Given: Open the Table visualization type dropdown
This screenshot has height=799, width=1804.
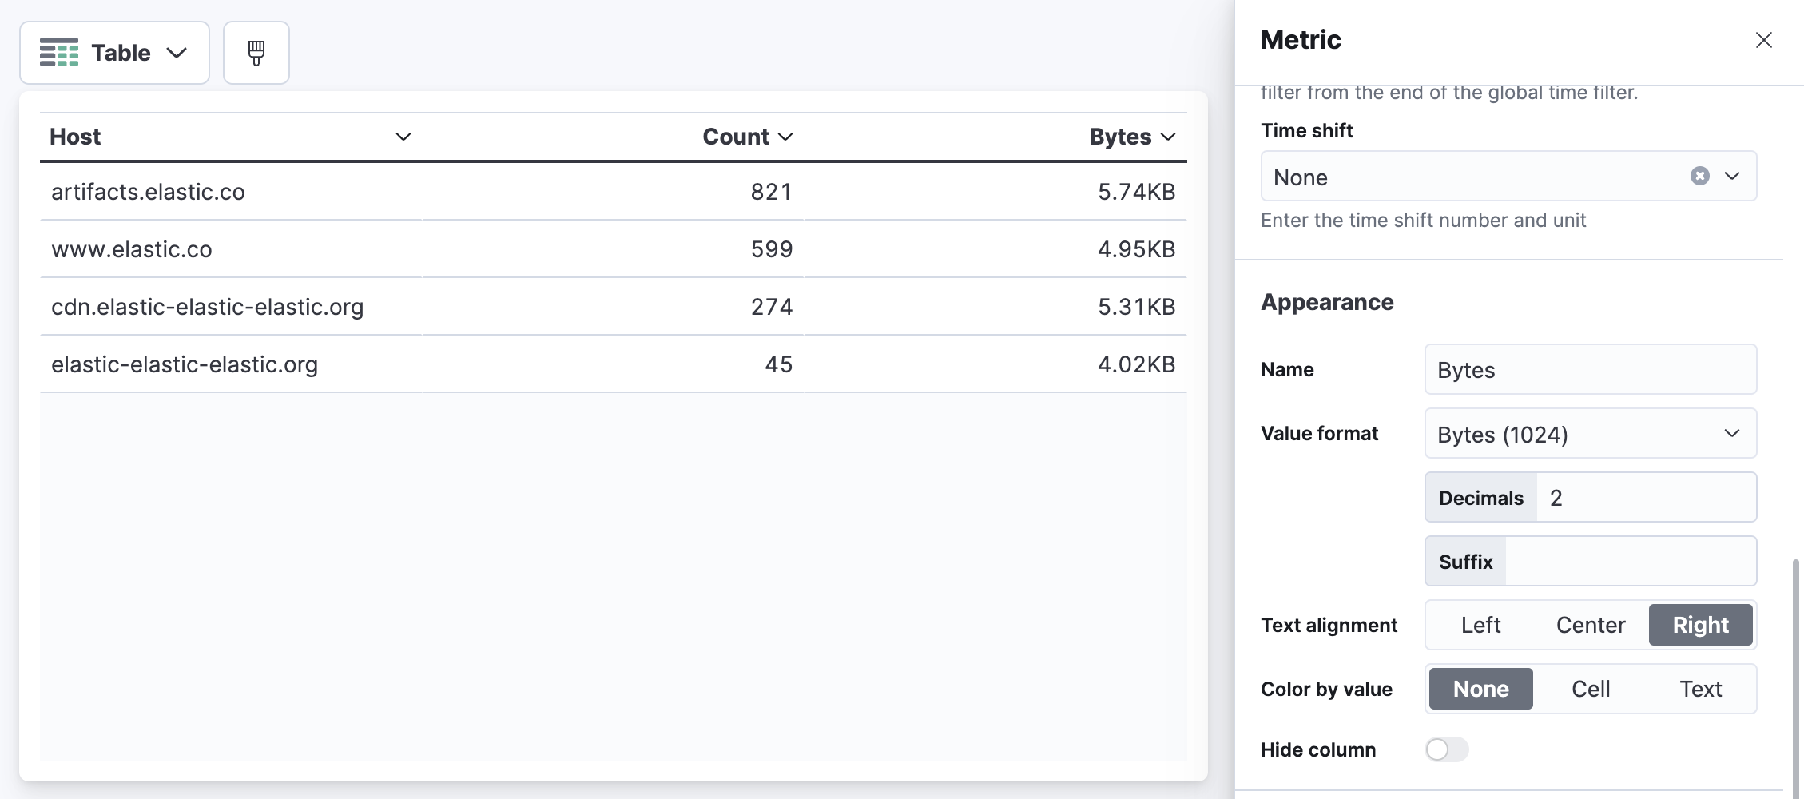Looking at the screenshot, I should (x=114, y=53).
